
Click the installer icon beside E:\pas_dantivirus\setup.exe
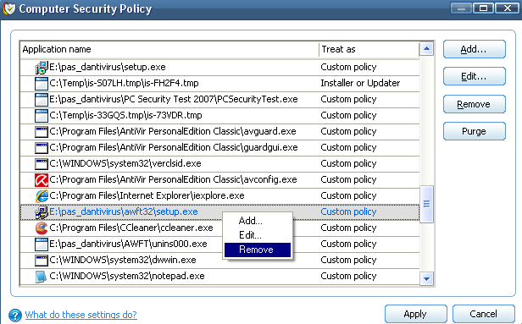42,68
